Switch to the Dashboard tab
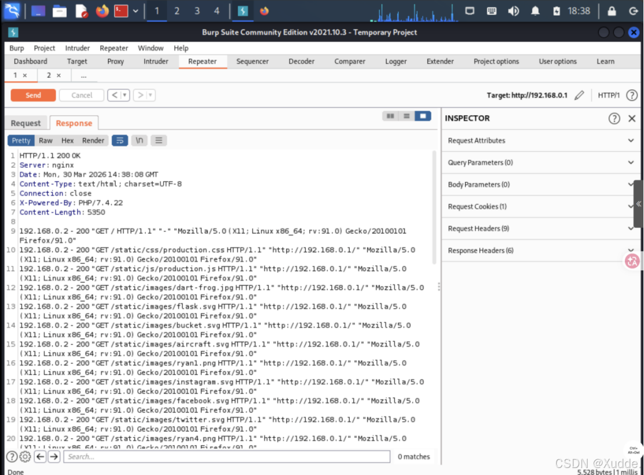644x475 pixels. pyautogui.click(x=30, y=61)
